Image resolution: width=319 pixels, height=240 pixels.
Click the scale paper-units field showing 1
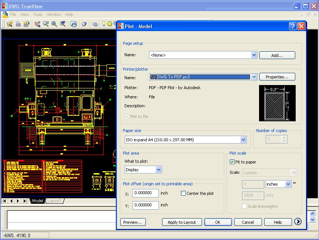253,184
